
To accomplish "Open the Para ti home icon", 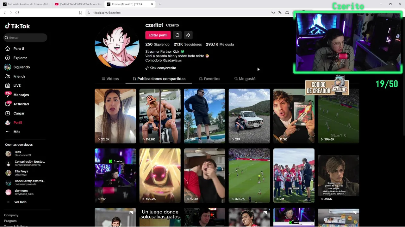I will (x=8, y=49).
